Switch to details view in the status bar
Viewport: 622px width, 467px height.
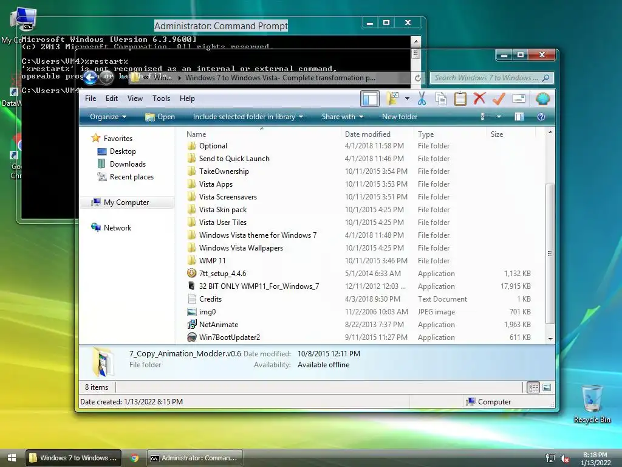pyautogui.click(x=533, y=387)
